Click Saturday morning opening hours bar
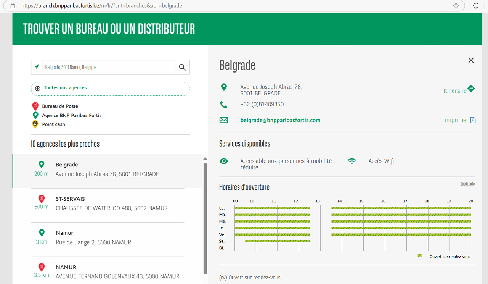 [278, 241]
